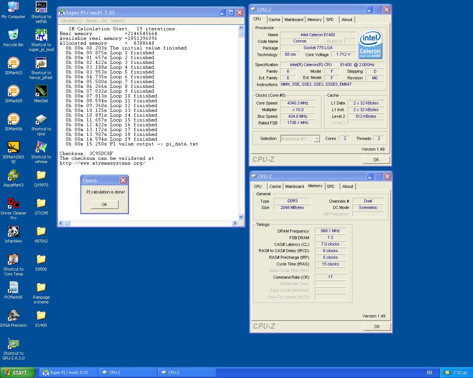Expand the Processor #1 selection dropdown
The width and height of the screenshot is (473, 378).
click(317, 139)
